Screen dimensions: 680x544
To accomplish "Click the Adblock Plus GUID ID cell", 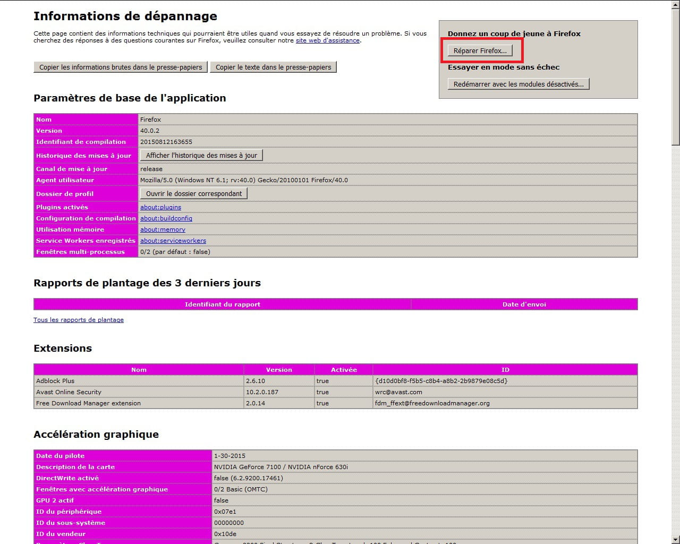I will 505,381.
